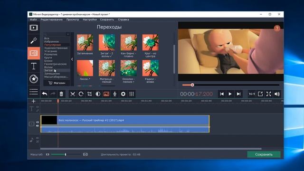Open the help question mark icon
This screenshot has height=171, width=304.
[x=277, y=28]
